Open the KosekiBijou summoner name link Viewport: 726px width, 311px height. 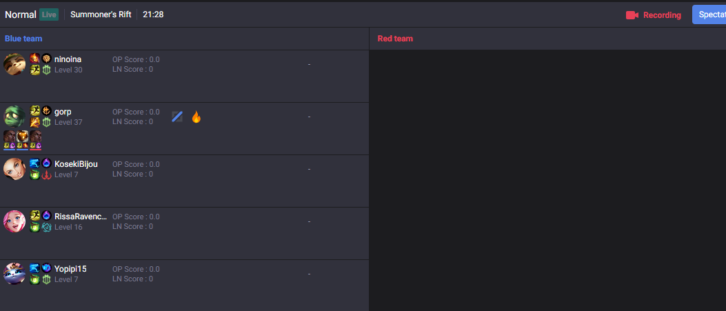click(76, 164)
